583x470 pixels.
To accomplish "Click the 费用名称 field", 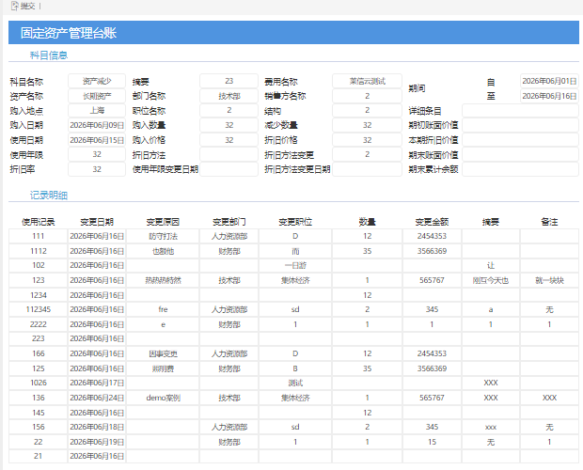I will pos(367,81).
